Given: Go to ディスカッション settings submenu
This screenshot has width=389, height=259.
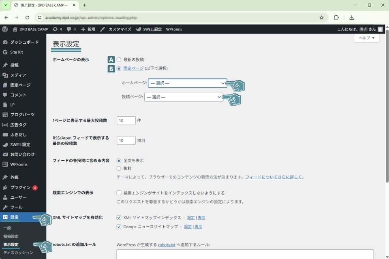Looking at the screenshot, I should coord(18,253).
